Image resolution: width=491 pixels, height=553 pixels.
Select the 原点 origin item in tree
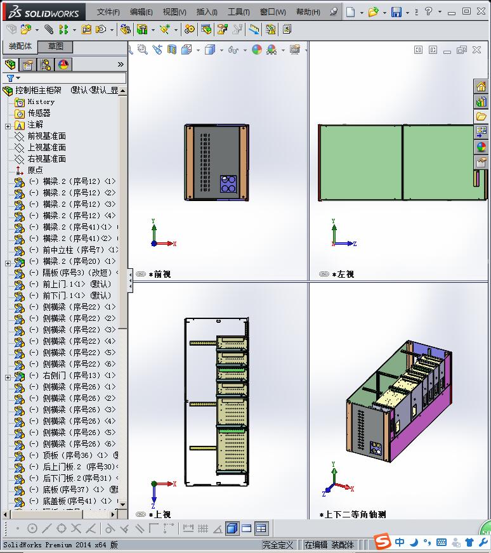click(x=36, y=171)
